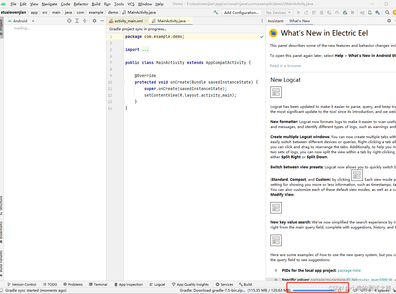Open the SDK Manager icon

[x=377, y=12]
